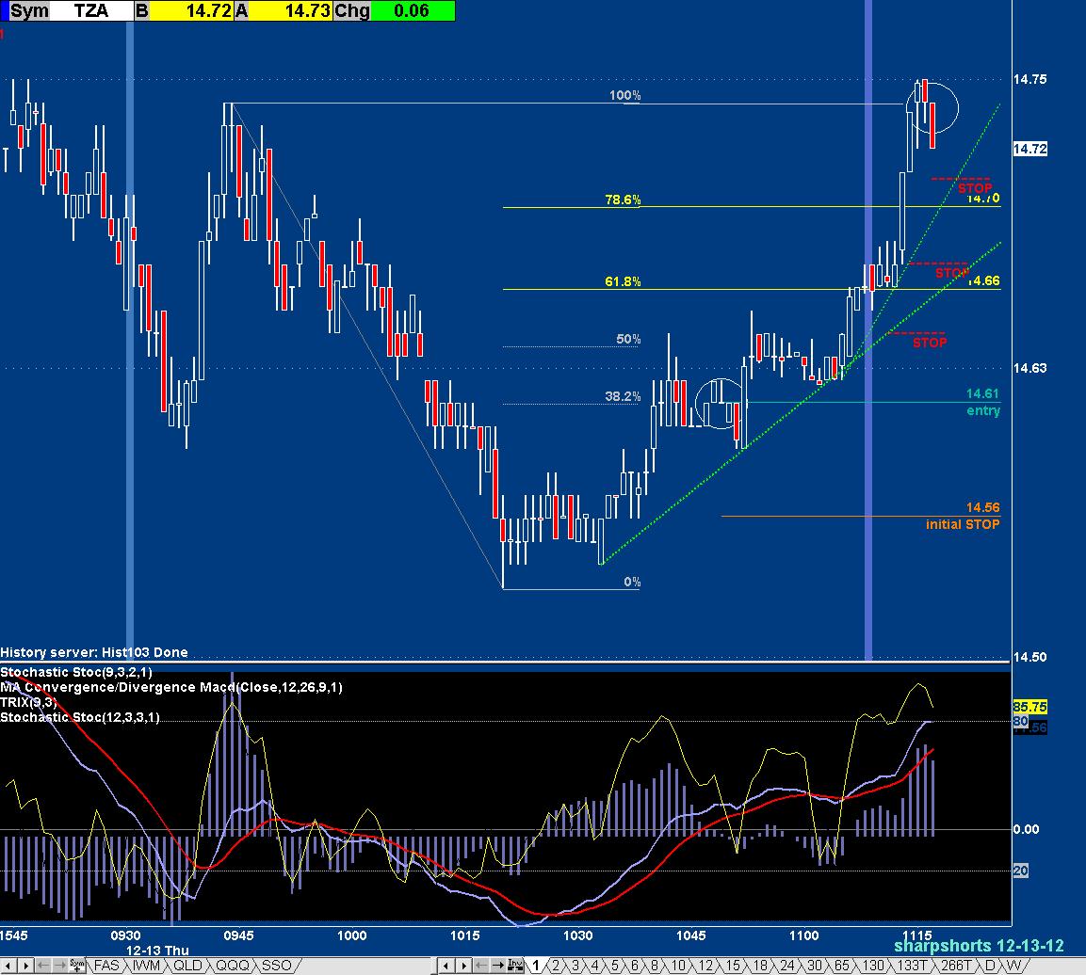This screenshot has height=975, width=1086.
Task: Click the 61.8% Fibonacci level label
Action: [623, 281]
